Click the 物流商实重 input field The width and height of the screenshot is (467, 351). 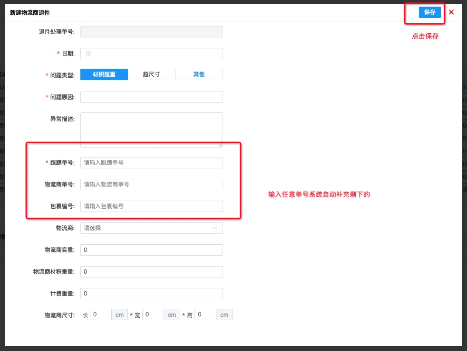click(x=152, y=250)
